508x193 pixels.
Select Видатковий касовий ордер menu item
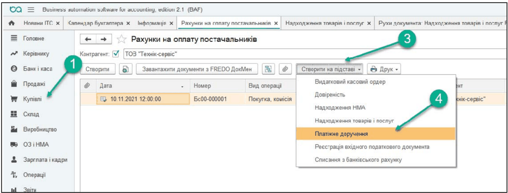click(376, 82)
